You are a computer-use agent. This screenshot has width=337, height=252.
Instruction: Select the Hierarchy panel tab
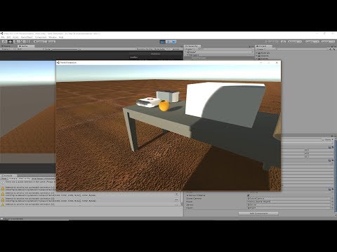[x=192, y=46]
